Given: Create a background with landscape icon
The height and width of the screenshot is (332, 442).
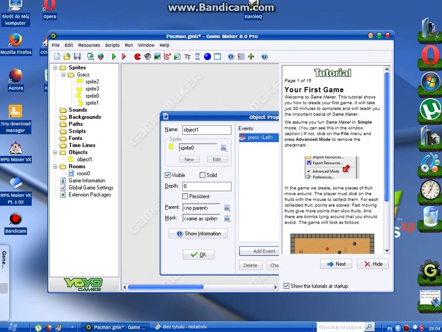Looking at the screenshot, I should pos(157,56).
